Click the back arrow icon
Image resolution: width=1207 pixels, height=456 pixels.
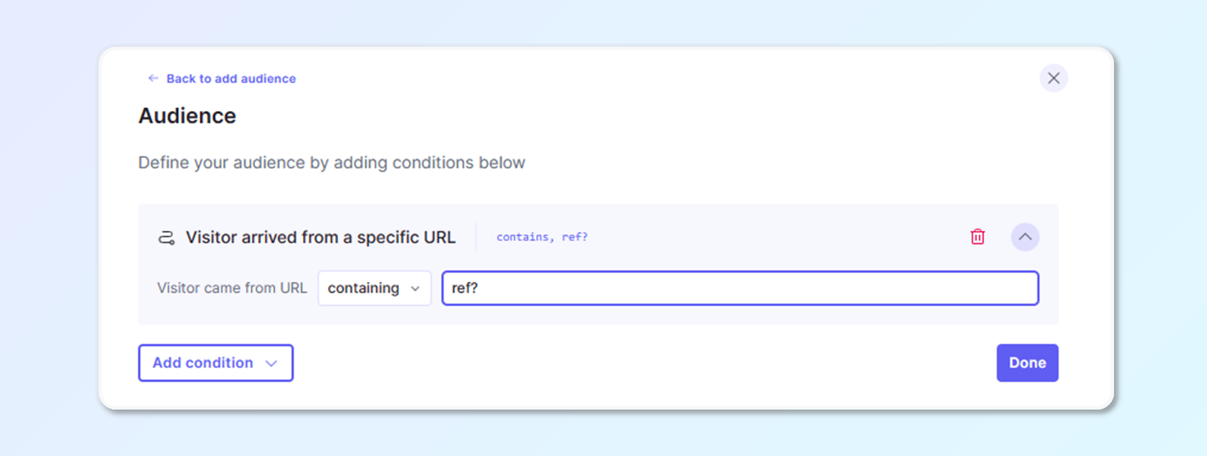click(153, 78)
